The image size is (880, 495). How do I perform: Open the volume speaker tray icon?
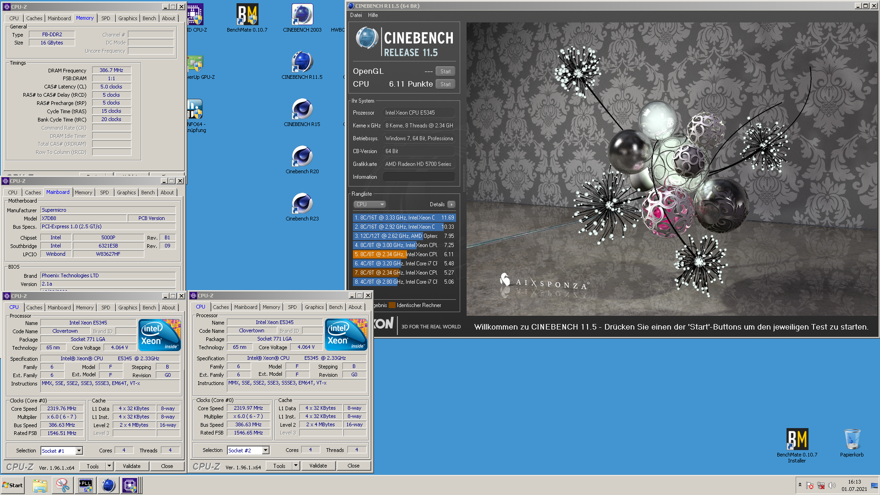(x=831, y=485)
